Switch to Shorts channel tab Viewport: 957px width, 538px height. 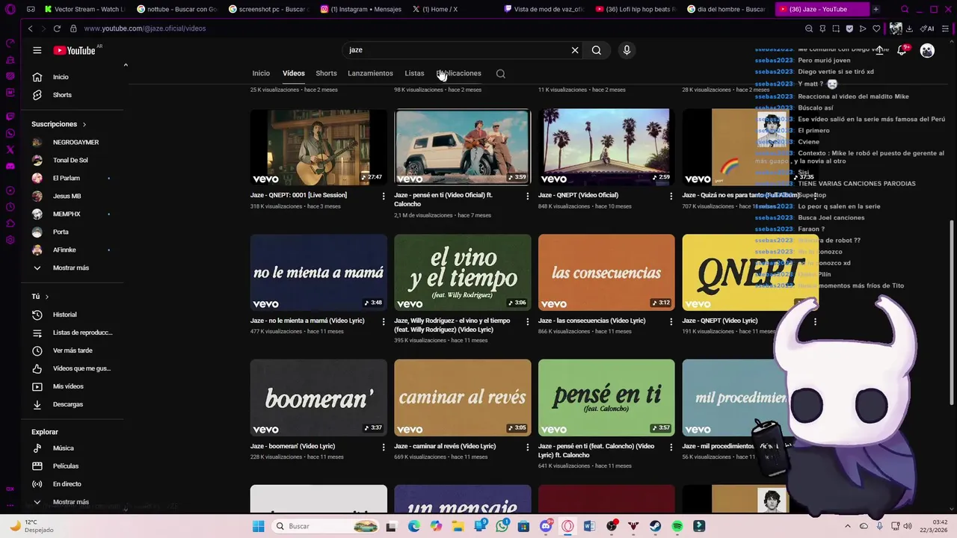tap(326, 73)
